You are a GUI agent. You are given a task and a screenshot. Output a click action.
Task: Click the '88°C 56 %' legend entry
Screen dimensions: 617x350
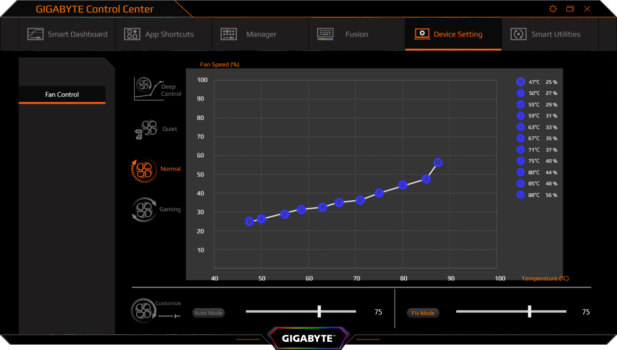537,195
